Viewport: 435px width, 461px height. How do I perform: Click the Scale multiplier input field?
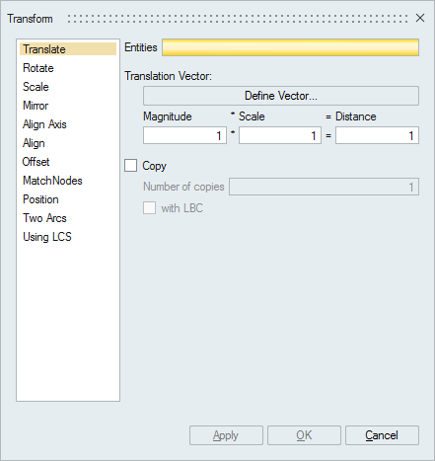(280, 135)
